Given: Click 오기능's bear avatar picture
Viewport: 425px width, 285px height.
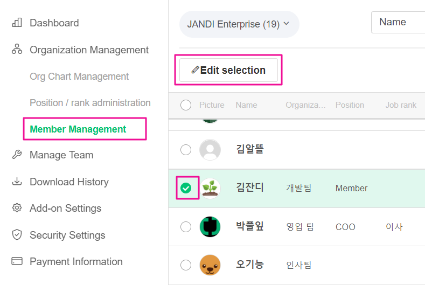Looking at the screenshot, I should click(x=210, y=265).
